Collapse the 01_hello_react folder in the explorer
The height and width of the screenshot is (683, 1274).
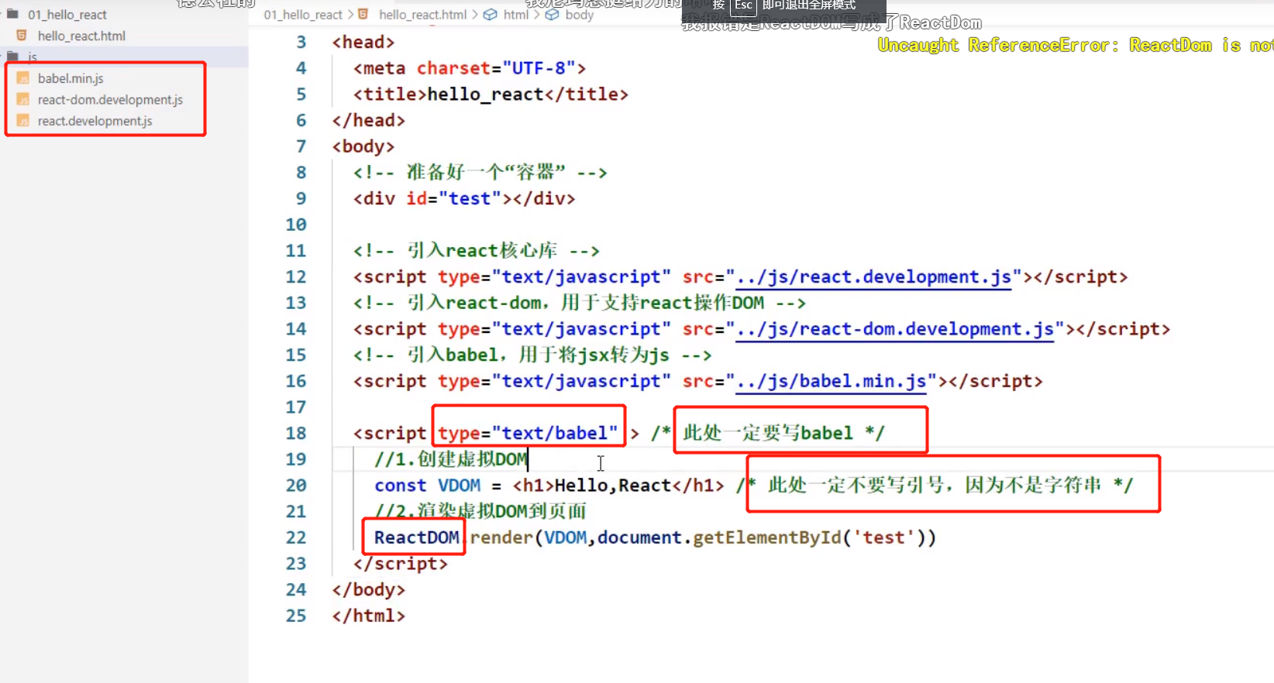[x=67, y=15]
